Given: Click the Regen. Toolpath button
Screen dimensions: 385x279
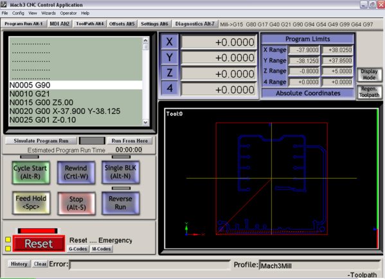Looking at the screenshot, I should coord(369,92).
